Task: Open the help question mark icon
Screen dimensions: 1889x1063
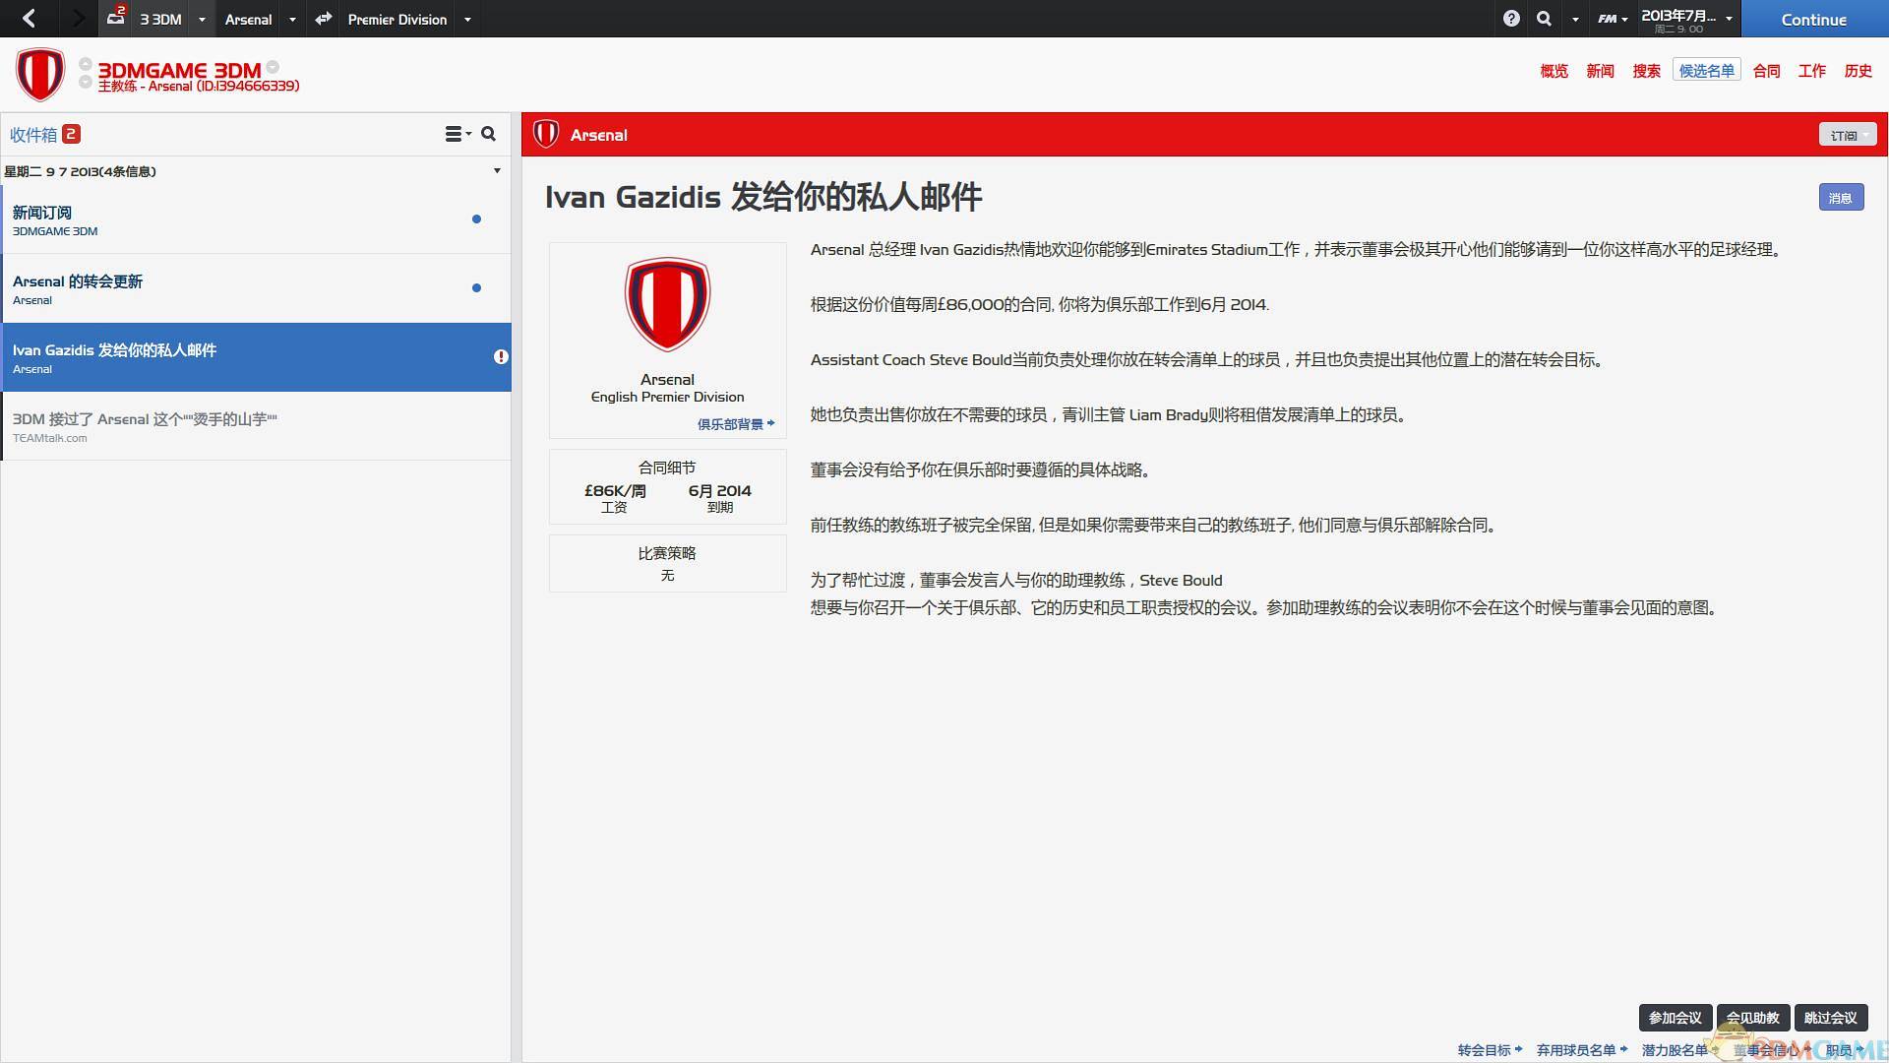Action: (x=1511, y=19)
